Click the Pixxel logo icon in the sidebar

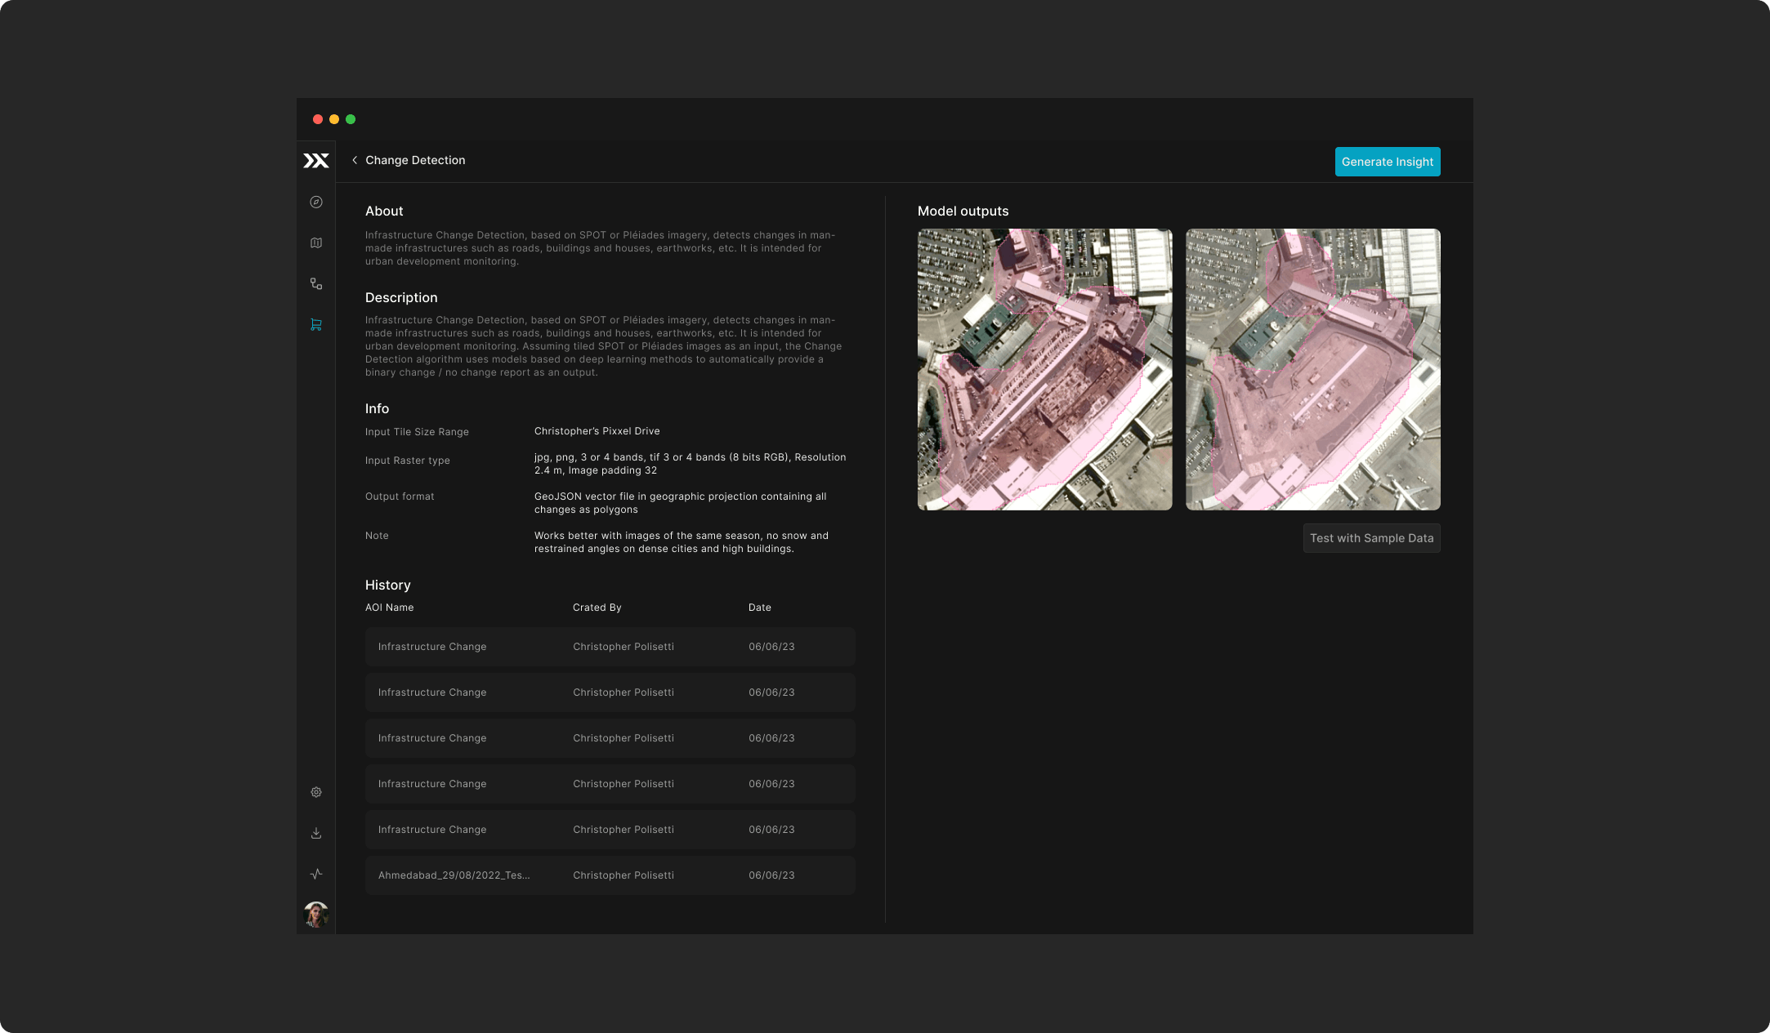pos(316,161)
